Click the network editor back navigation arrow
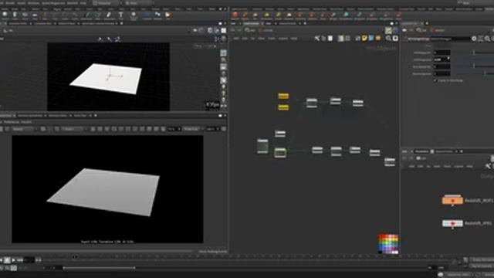 click(233, 30)
